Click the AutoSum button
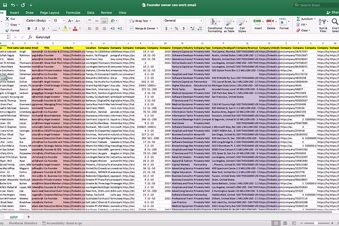Screen dimensions: 339x226 coord(305,19)
